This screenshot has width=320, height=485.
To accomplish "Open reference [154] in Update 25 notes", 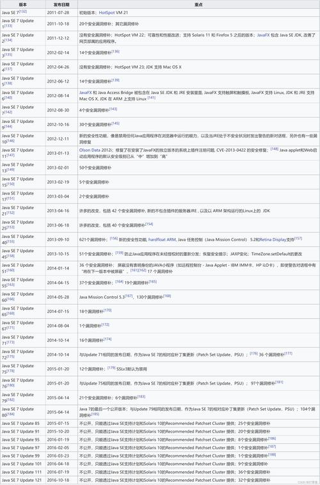I will pyautogui.click(x=149, y=224).
